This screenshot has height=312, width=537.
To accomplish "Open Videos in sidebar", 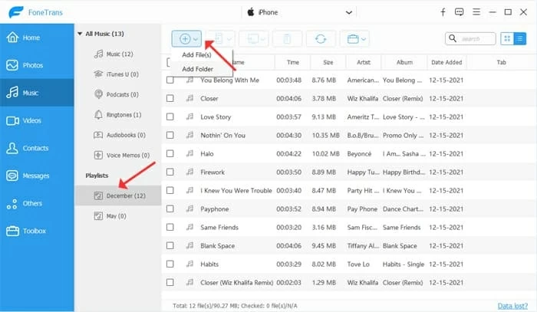I will click(x=37, y=120).
